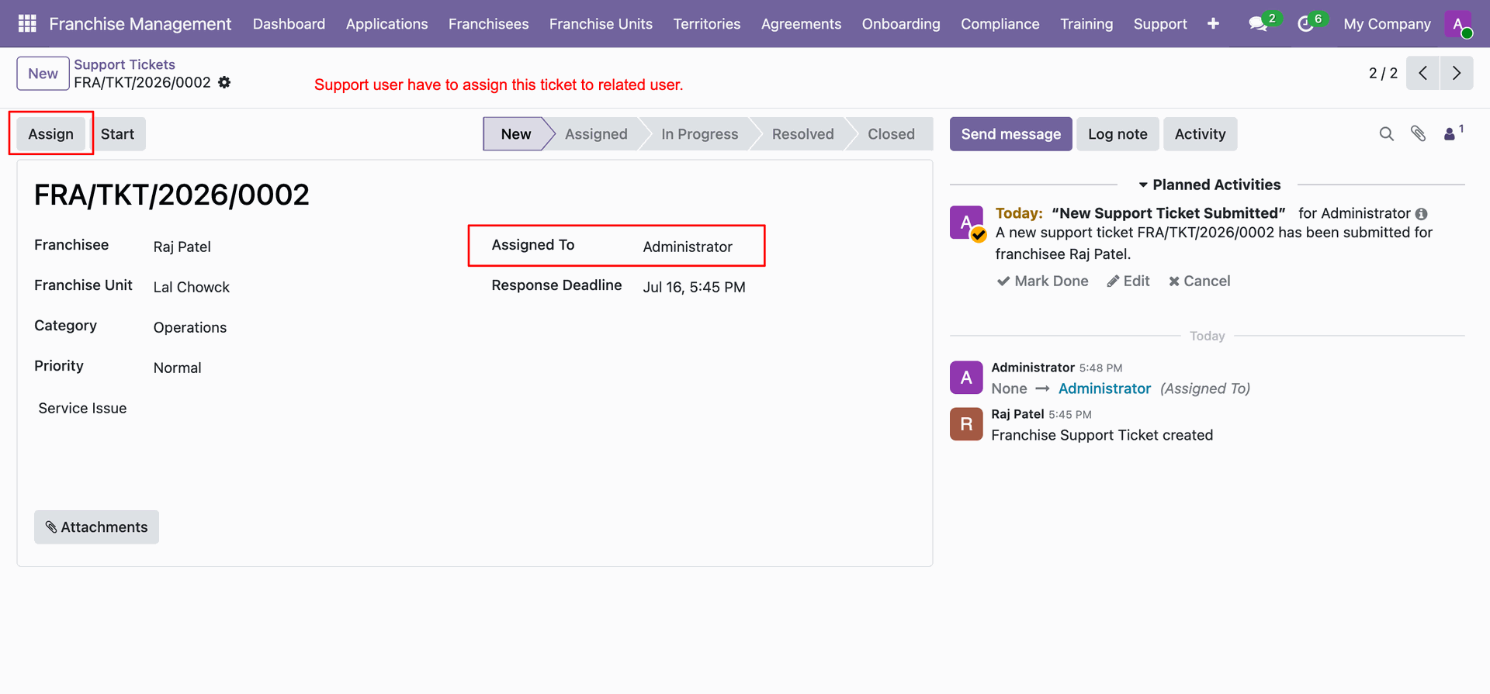1490x694 pixels.
Task: Click the Category field Operations
Action: [x=190, y=327]
